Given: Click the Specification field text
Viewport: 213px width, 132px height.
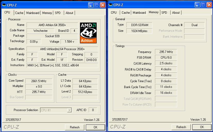Looking at the screenshot, I should [62, 49].
